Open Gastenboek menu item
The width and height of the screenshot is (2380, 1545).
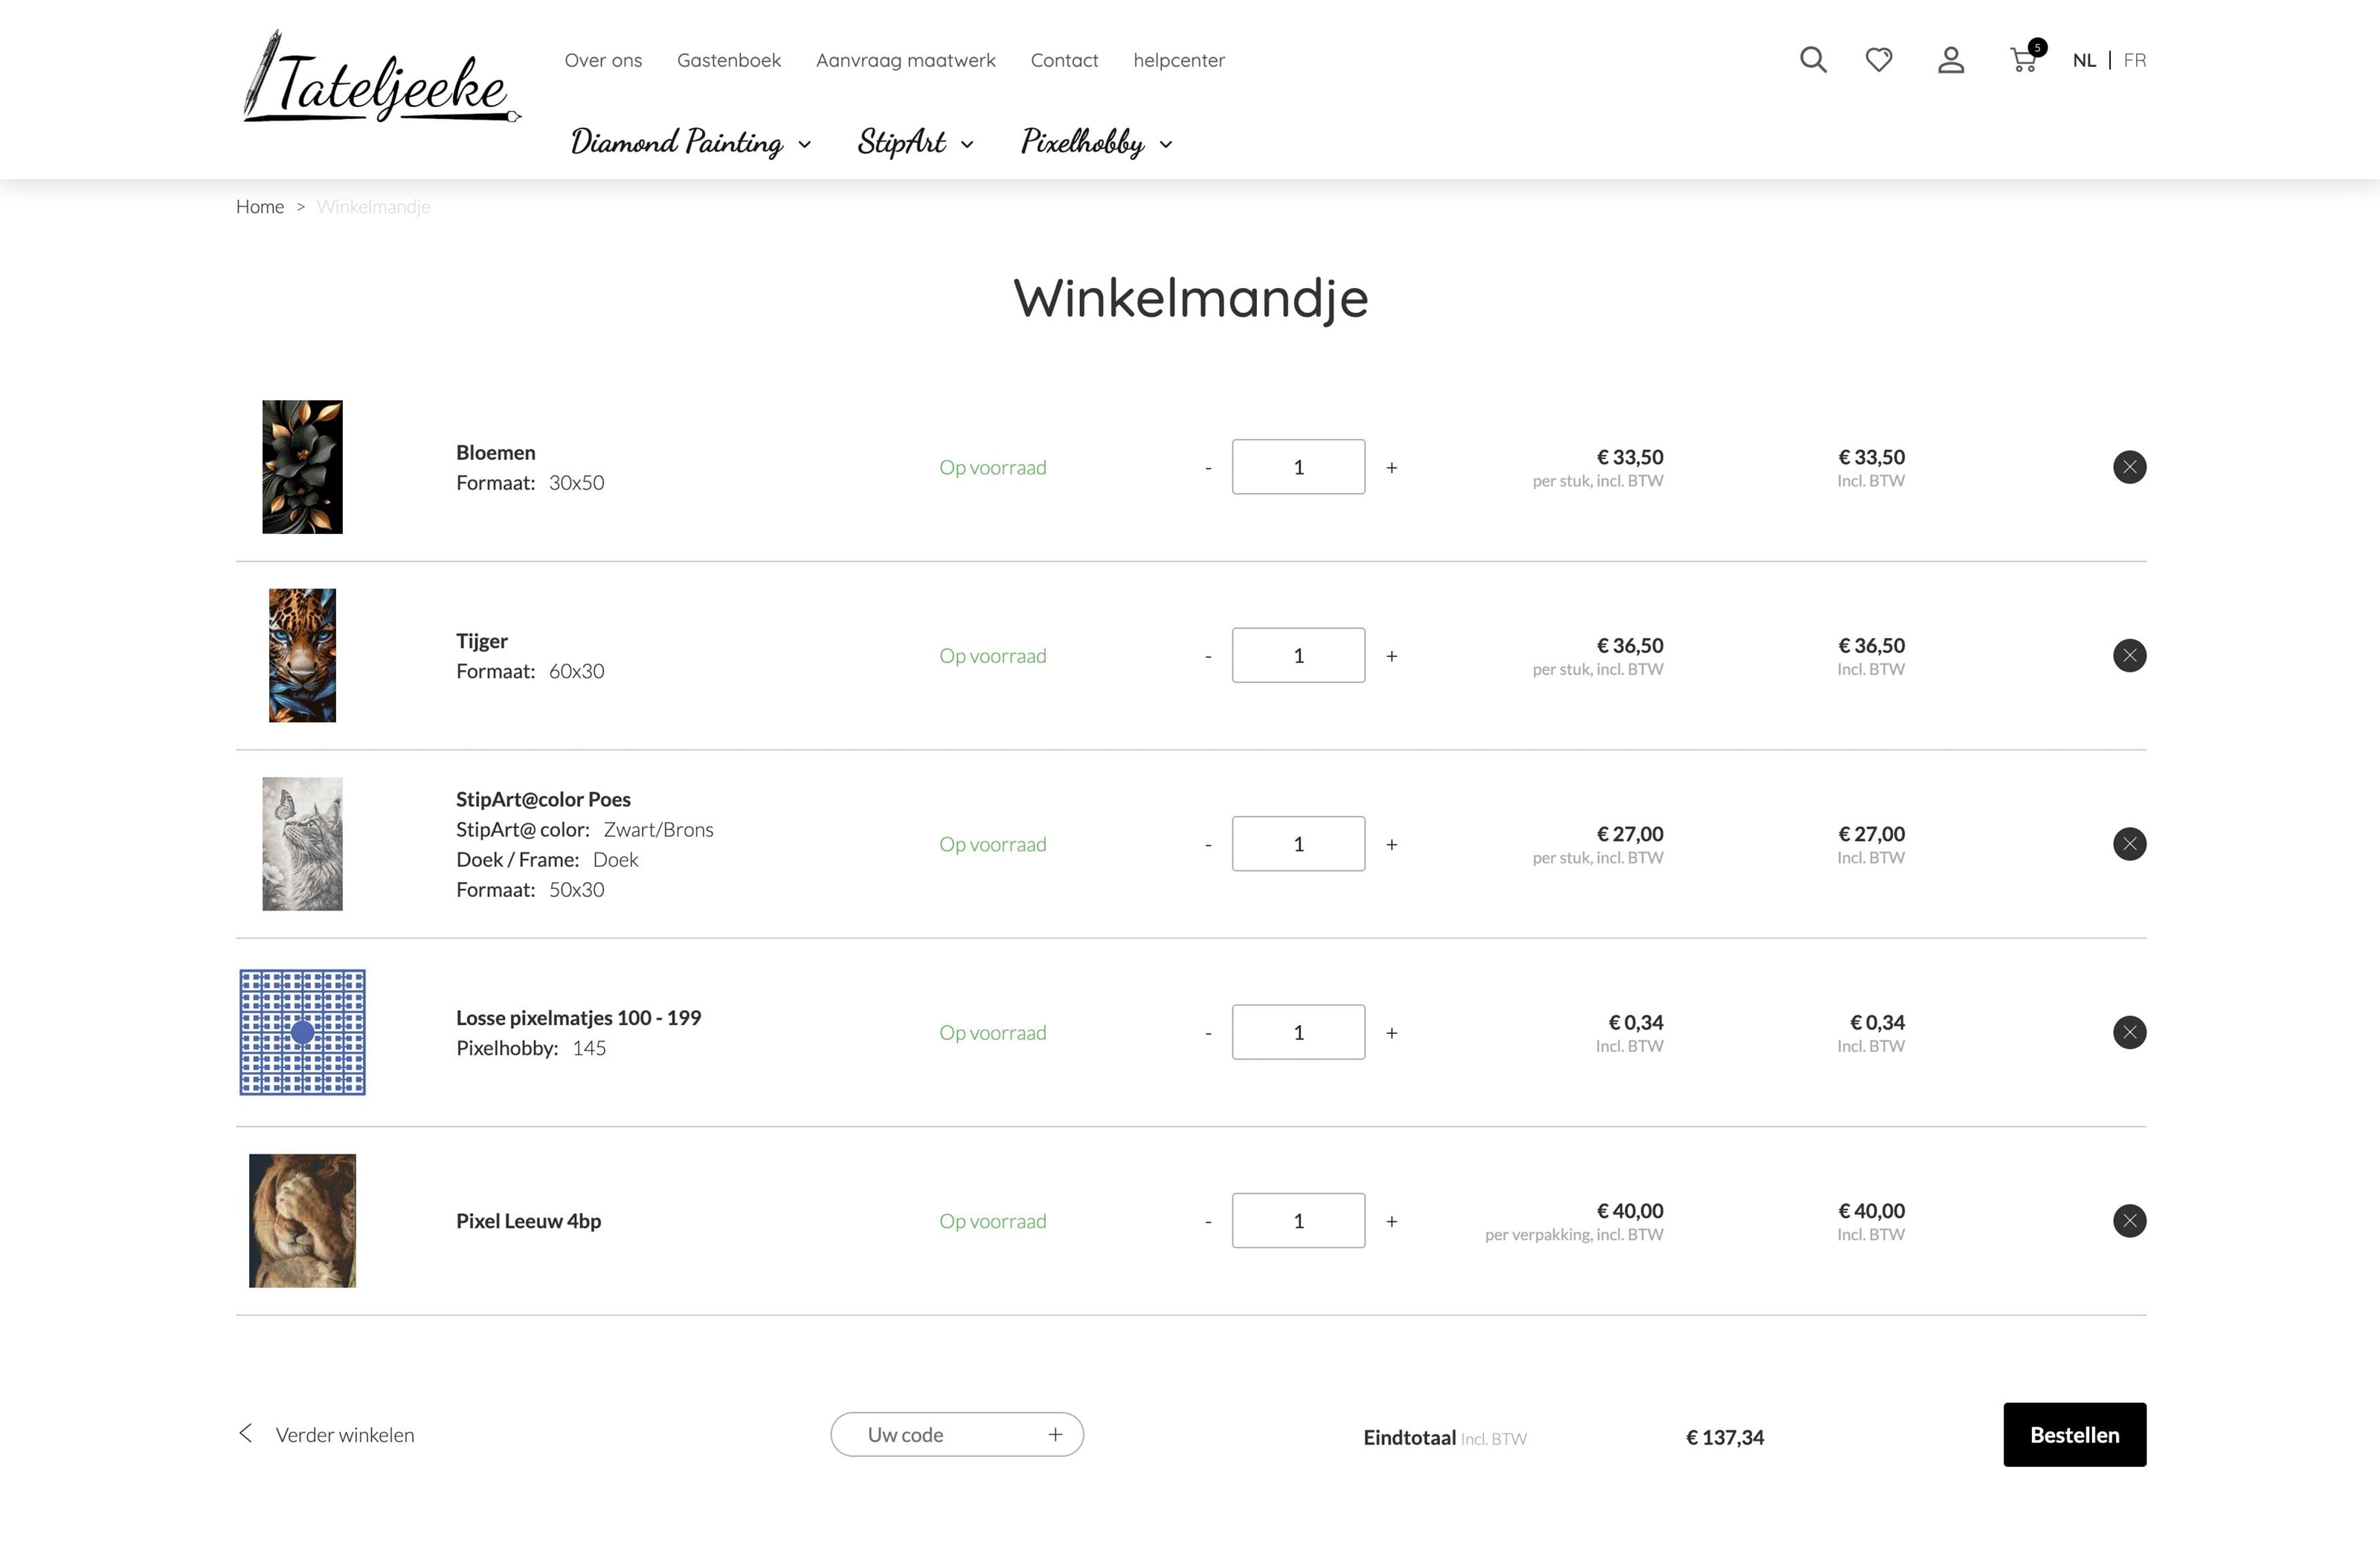tap(728, 60)
